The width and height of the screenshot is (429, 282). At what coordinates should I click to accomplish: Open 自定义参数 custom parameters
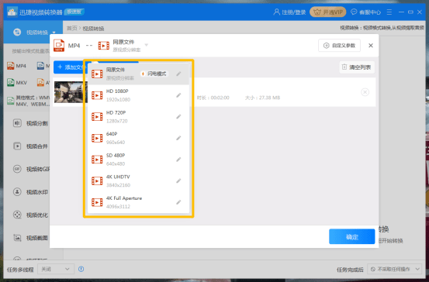(x=339, y=46)
